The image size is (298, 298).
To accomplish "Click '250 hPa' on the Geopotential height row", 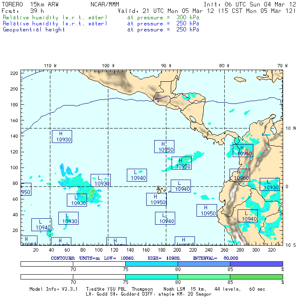I will [x=188, y=29].
